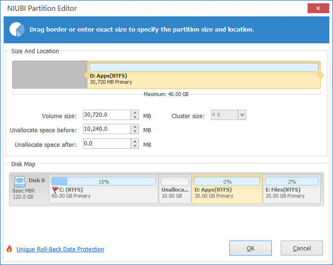Select the C: (NTFS) partition in Disk Map
Image resolution: width=333 pixels, height=265 pixels.
[x=104, y=189]
